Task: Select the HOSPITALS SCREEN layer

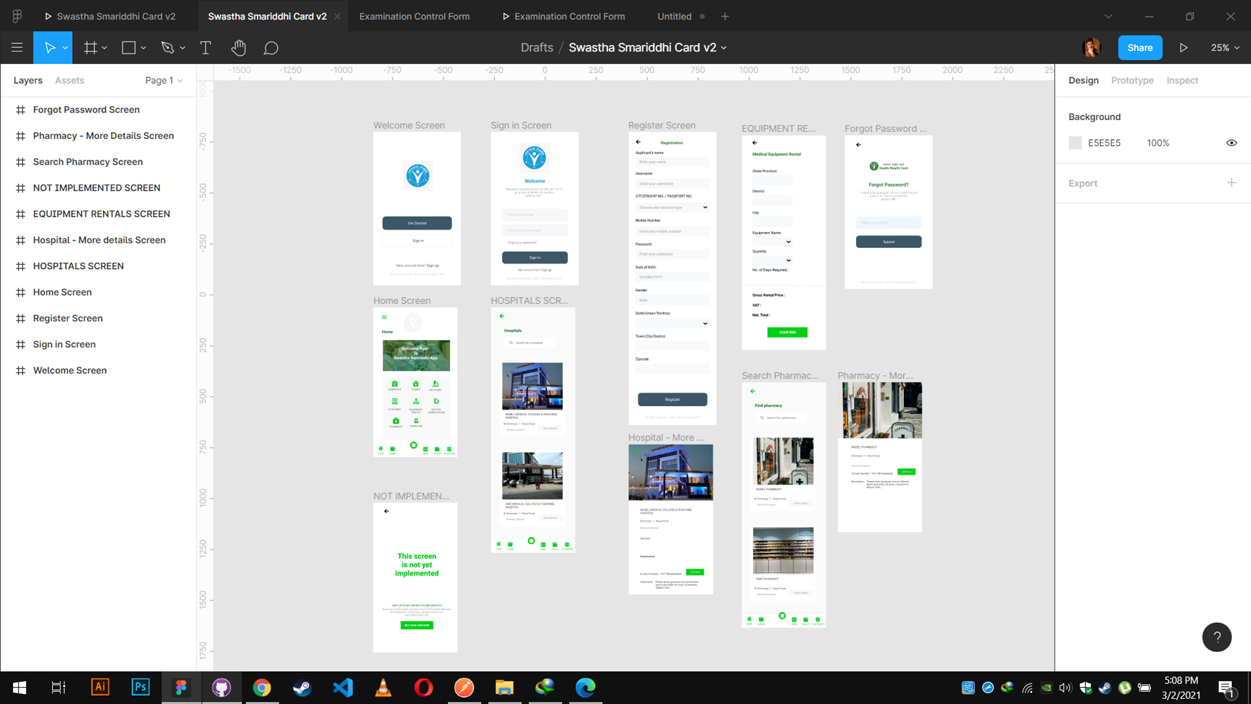Action: (78, 266)
